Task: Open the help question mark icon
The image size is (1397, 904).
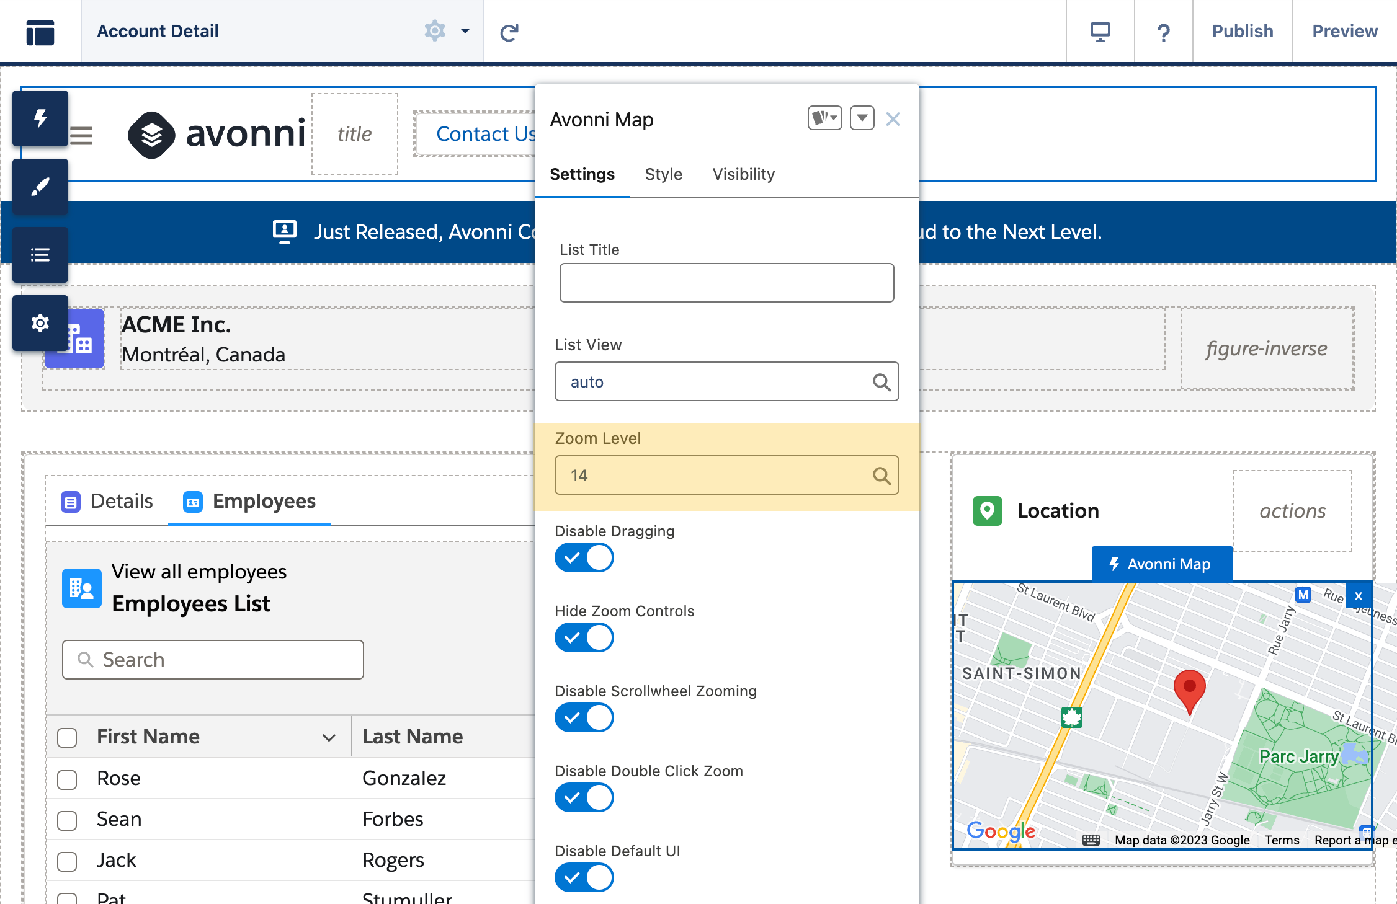Action: click(x=1163, y=32)
